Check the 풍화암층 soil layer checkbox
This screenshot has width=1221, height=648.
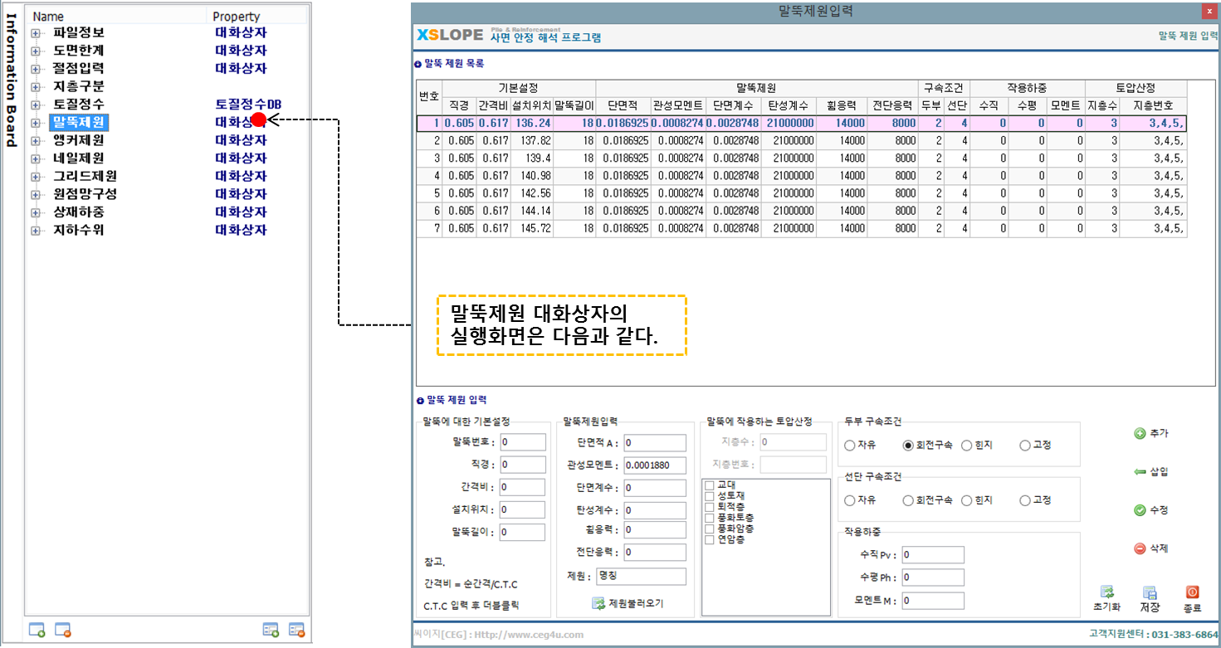tap(710, 529)
